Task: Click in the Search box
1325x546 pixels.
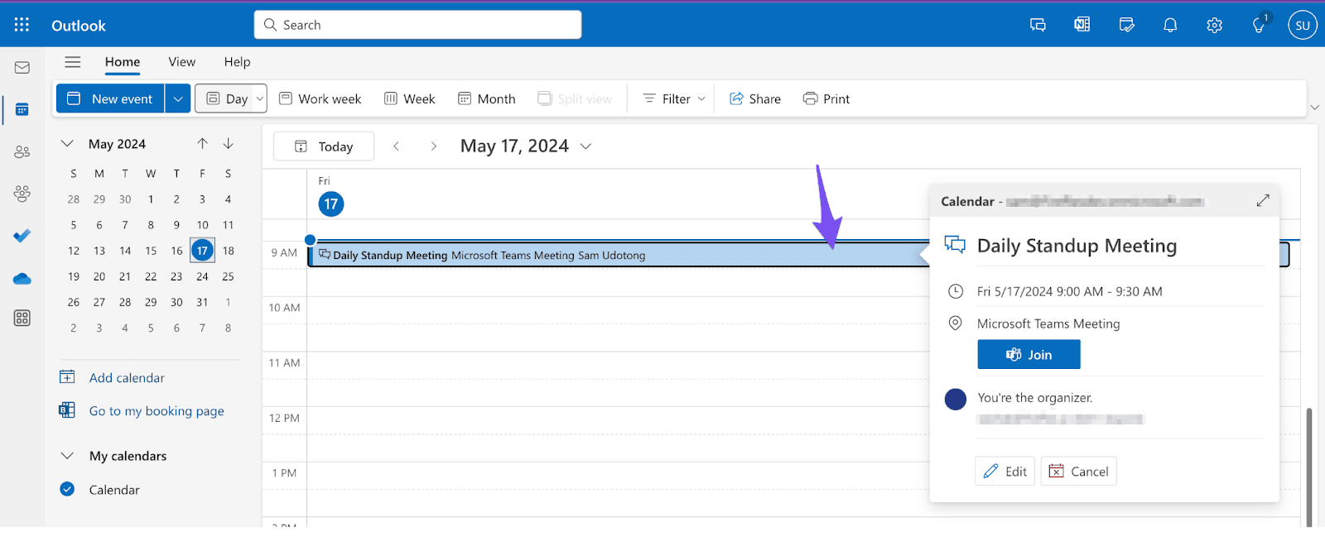Action: click(x=417, y=25)
